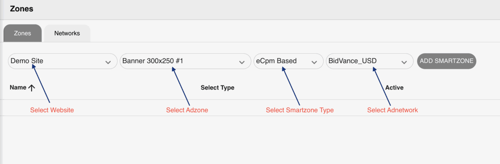Click the Select Type column header
500x164 pixels.
tap(217, 88)
